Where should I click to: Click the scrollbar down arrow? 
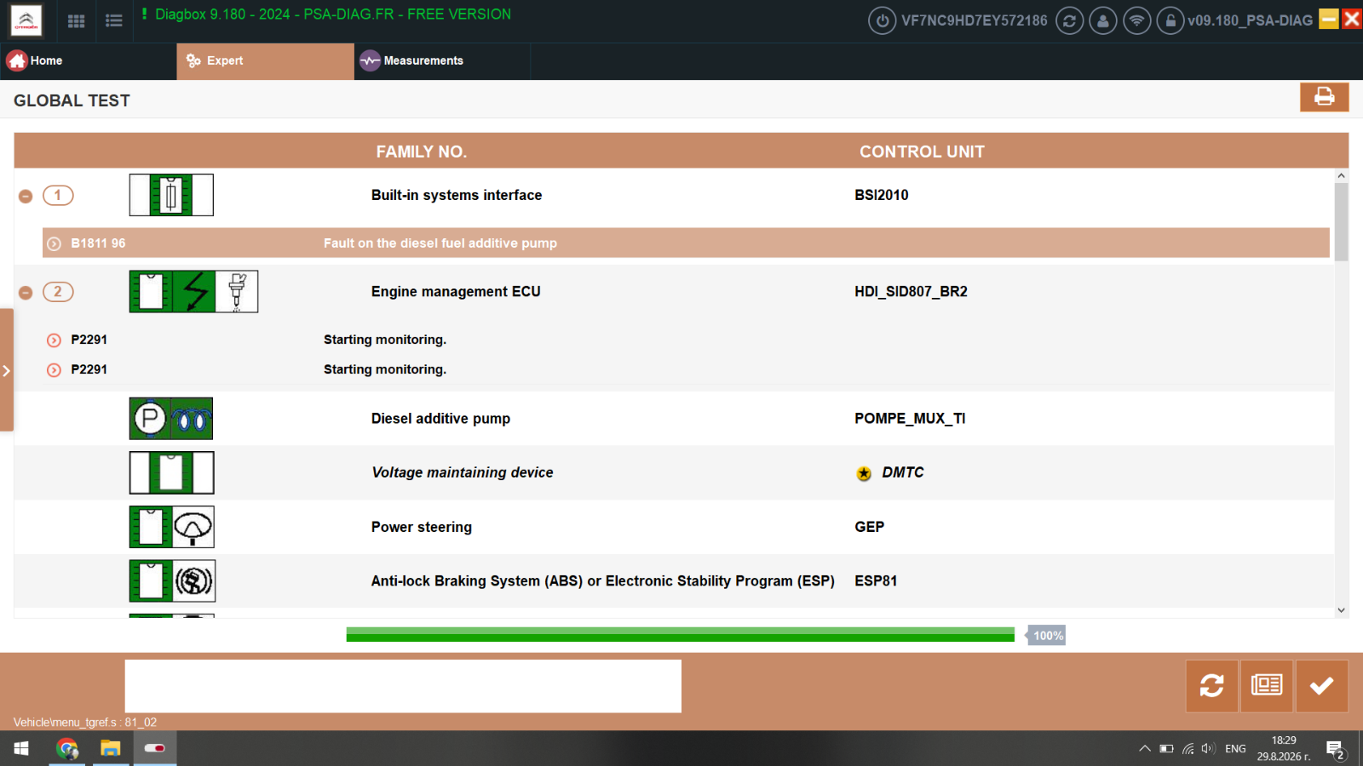point(1342,610)
